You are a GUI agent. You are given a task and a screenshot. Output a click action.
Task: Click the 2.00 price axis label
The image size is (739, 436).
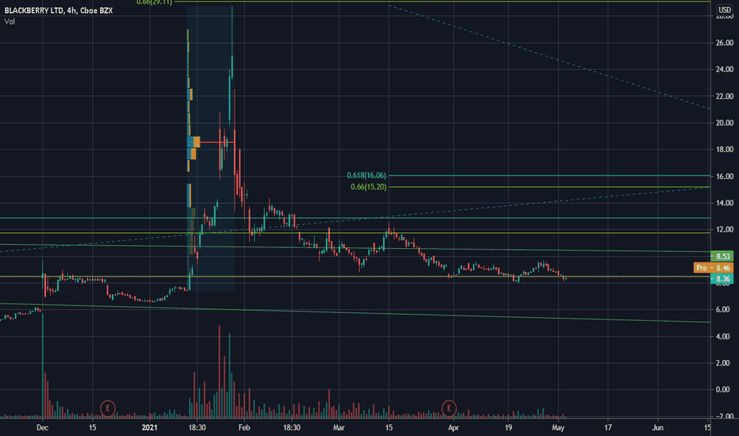725,363
